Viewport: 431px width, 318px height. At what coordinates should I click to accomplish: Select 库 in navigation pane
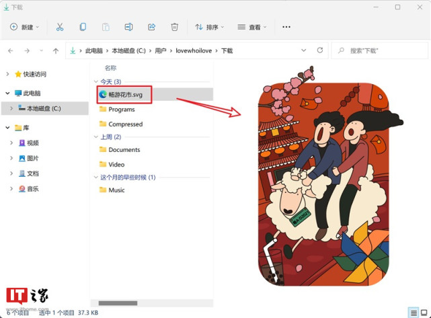point(22,128)
